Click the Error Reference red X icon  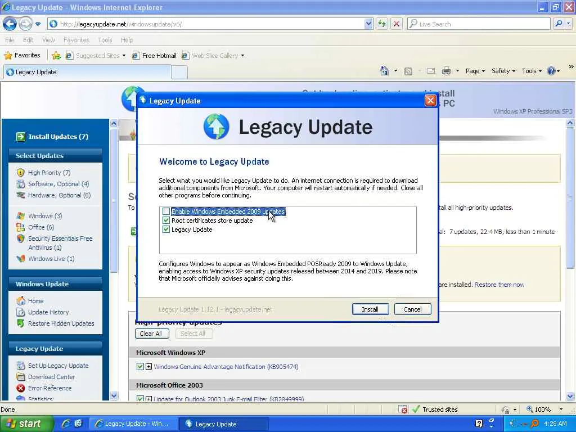click(21, 388)
